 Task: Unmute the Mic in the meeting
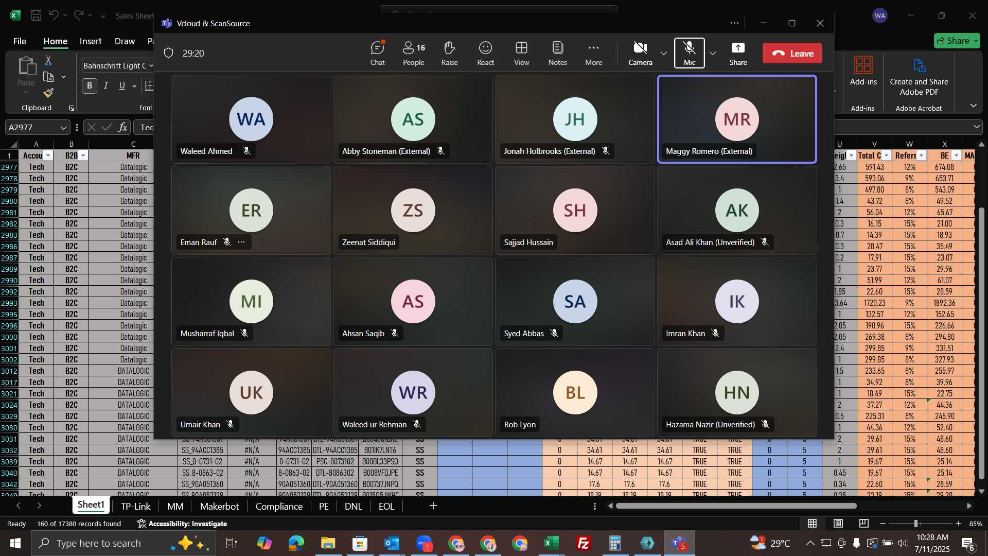(690, 53)
